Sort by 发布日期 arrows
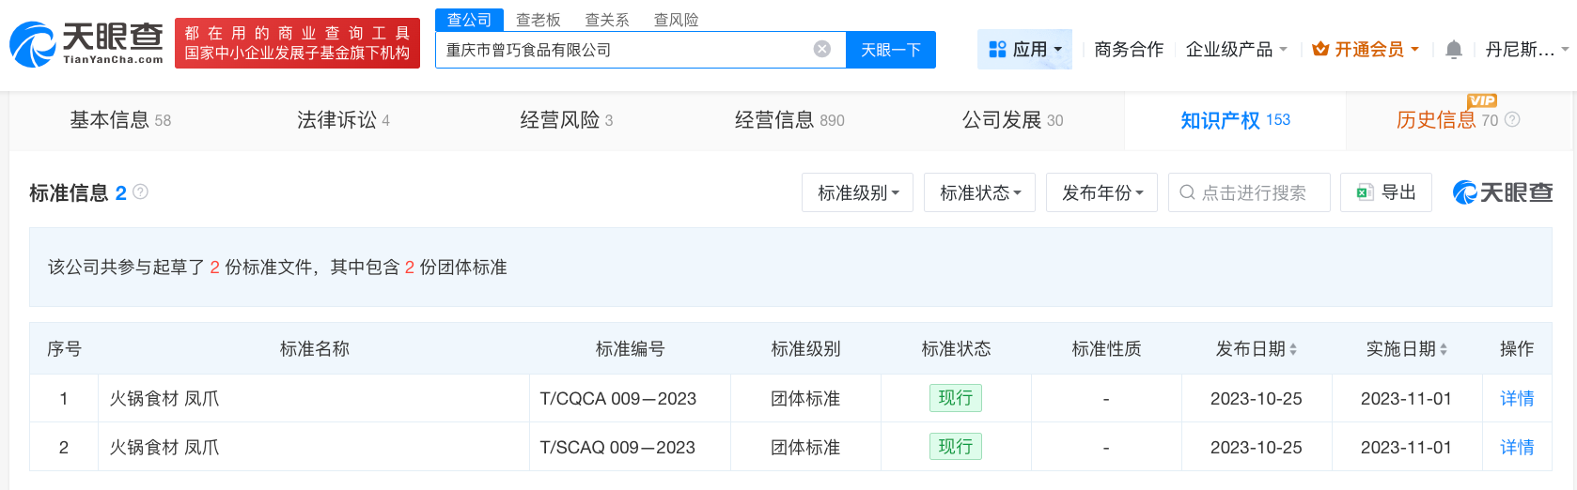1577x490 pixels. pos(1293,349)
